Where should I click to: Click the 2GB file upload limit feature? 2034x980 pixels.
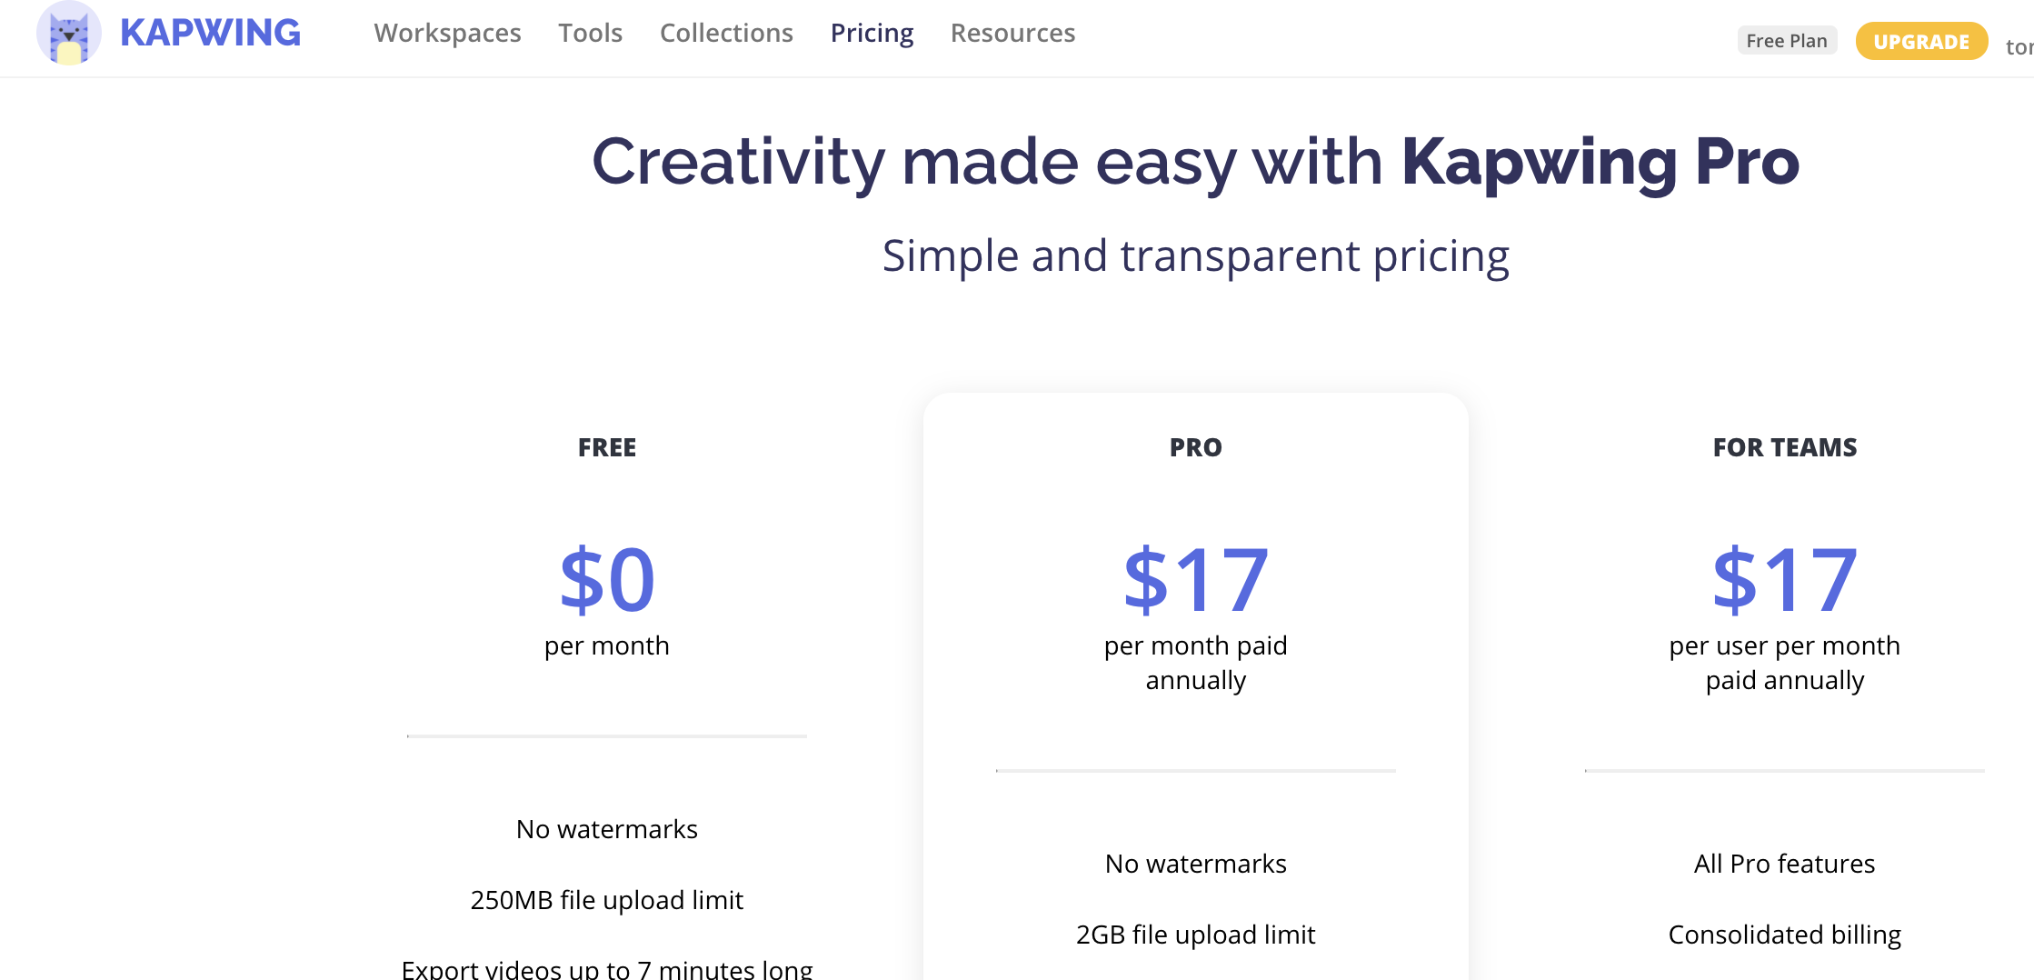(1196, 935)
